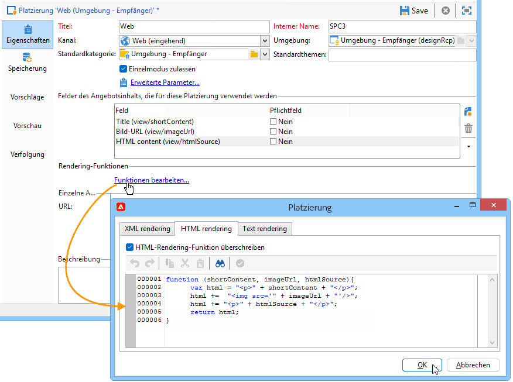Image resolution: width=513 pixels, height=382 pixels.
Task: Click the Abbrechen button
Action: coord(473,365)
